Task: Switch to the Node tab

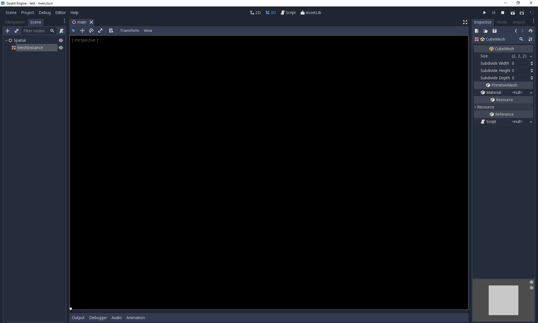Action: coord(502,22)
